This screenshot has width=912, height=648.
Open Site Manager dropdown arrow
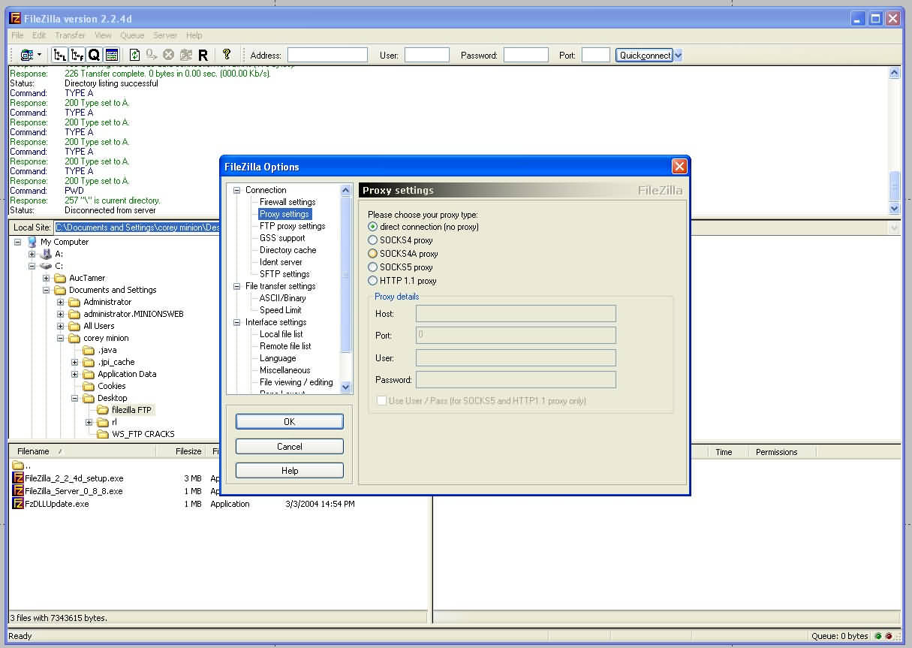[39, 55]
